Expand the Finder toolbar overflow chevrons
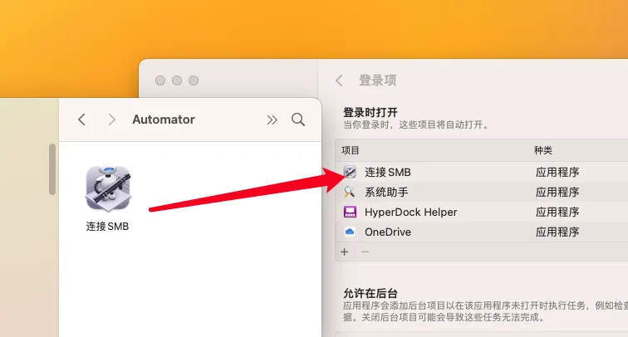 tap(272, 120)
